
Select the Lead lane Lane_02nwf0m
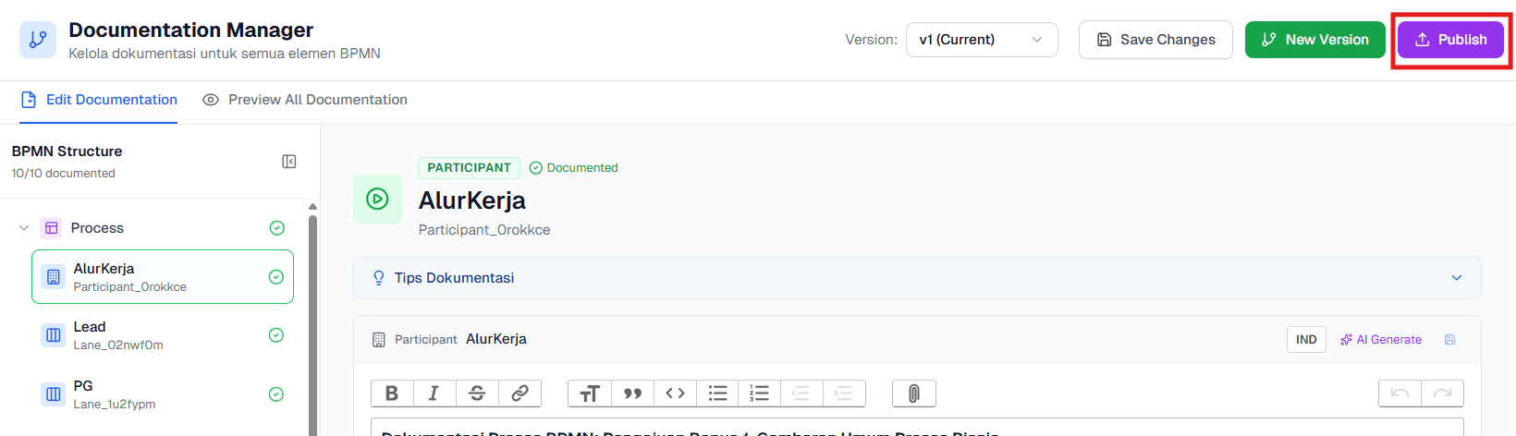click(163, 335)
